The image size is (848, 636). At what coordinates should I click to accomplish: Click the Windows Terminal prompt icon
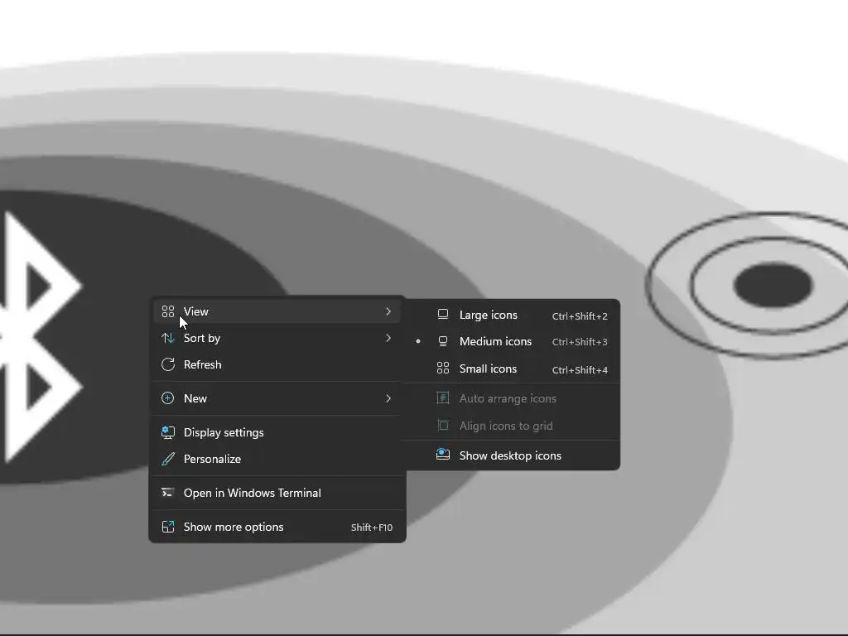point(168,493)
